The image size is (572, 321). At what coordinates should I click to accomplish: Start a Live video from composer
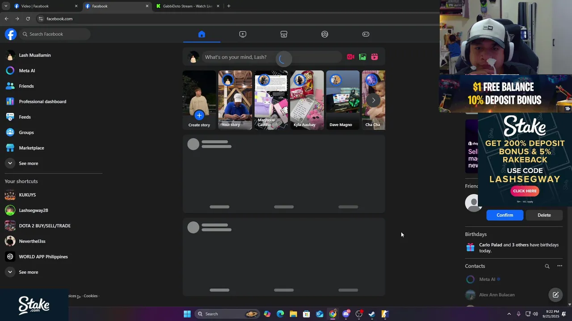click(x=351, y=57)
